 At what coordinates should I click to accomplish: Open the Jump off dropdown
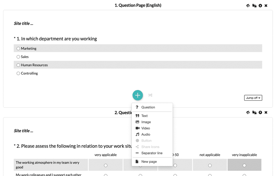(253, 98)
